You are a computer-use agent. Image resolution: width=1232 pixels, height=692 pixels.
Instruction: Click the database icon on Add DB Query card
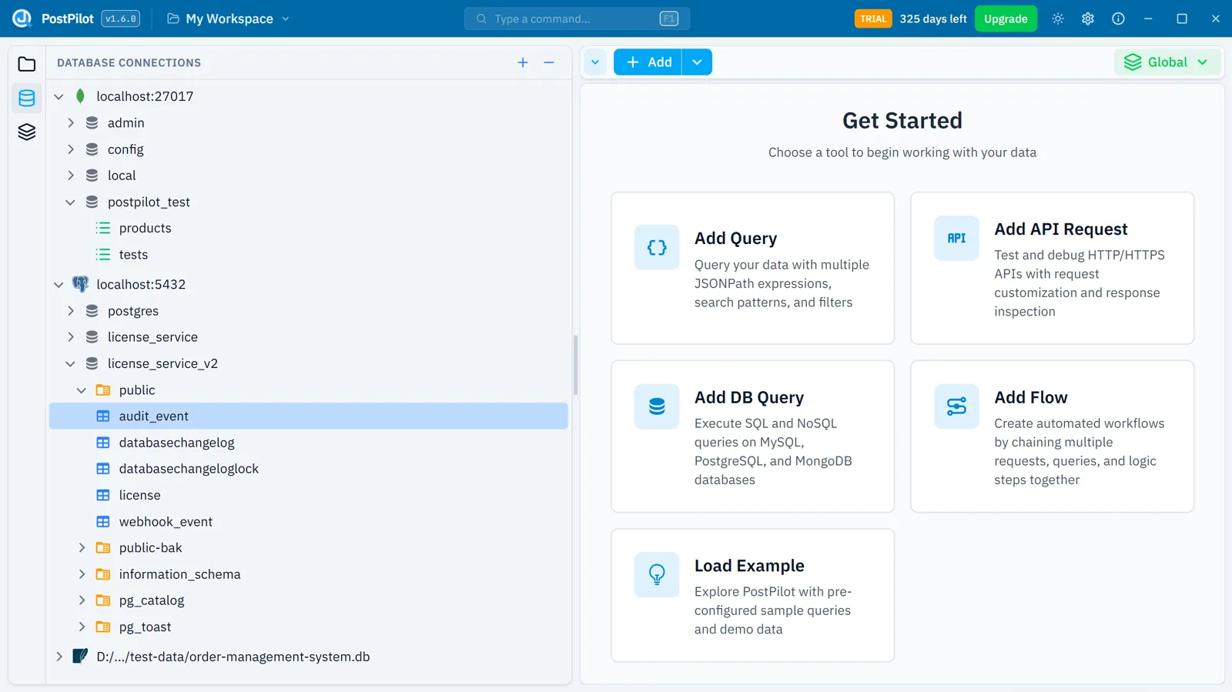[657, 406]
